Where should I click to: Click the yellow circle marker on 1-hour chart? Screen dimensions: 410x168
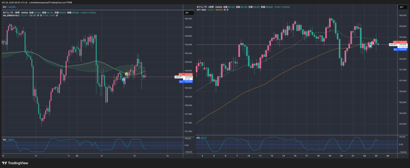(x=127, y=74)
